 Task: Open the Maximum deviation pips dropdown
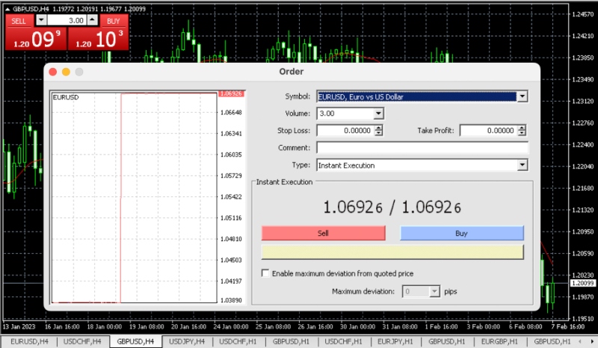coord(434,291)
